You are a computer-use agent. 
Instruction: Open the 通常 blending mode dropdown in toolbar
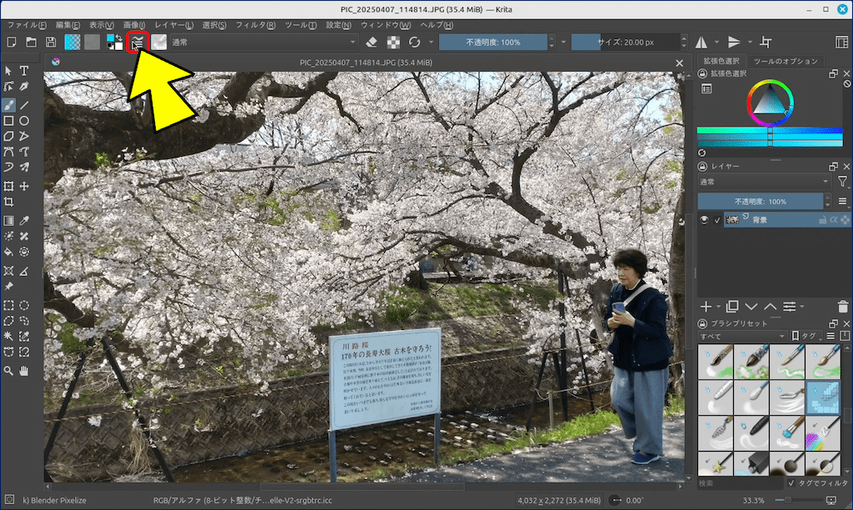[x=263, y=42]
